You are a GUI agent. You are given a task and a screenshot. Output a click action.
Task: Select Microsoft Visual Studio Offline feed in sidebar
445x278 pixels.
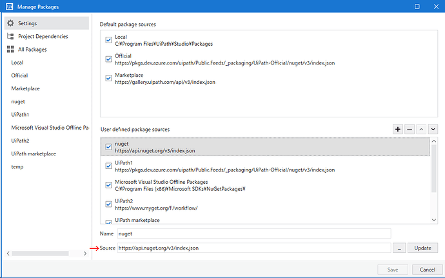click(x=50, y=128)
